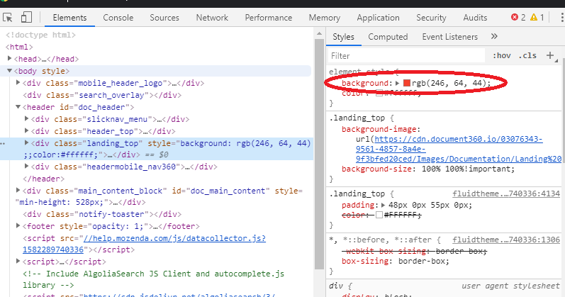
Task: Show more Styles pane tabs chevron
Action: pos(494,36)
